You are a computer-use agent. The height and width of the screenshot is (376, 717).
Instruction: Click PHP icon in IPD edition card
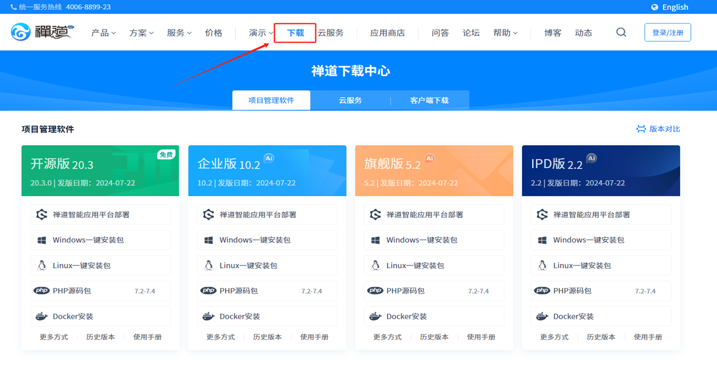pos(542,291)
